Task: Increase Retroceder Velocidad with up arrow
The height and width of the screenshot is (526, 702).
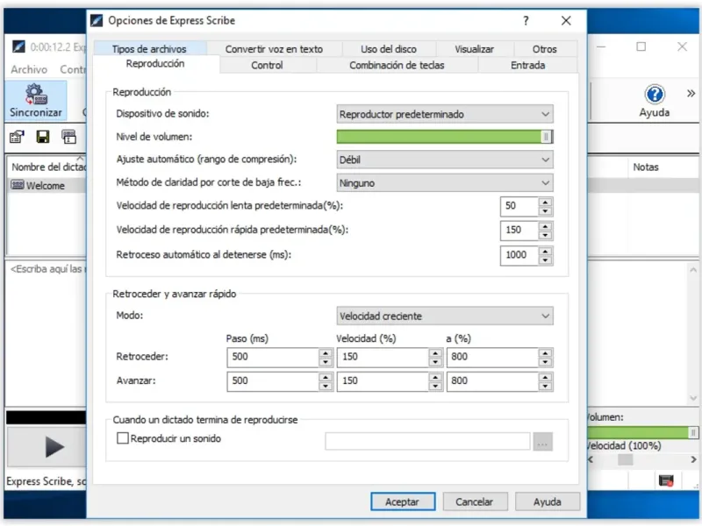Action: pyautogui.click(x=435, y=353)
